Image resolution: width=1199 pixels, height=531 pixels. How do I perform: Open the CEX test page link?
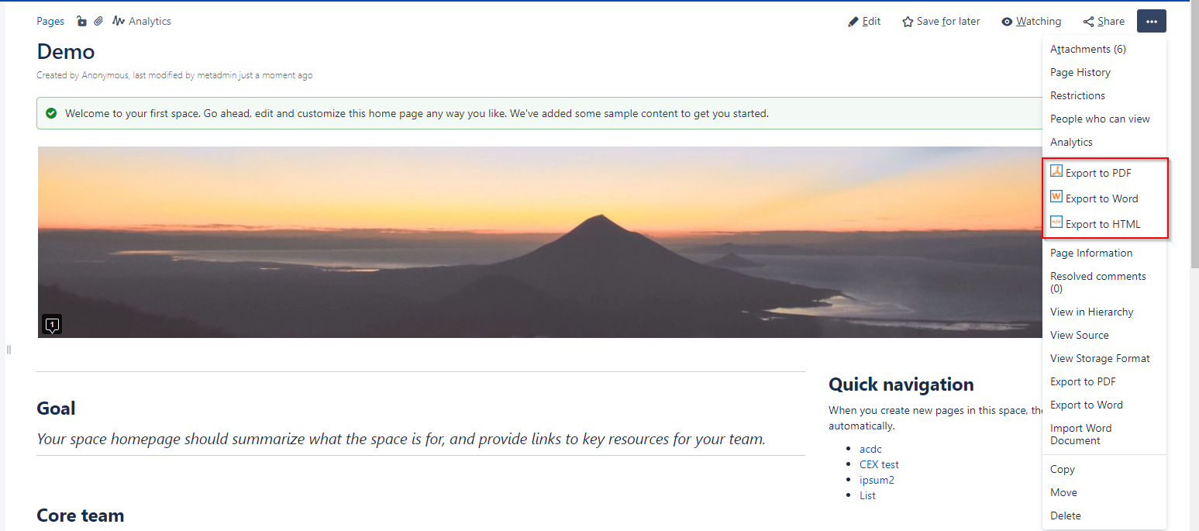click(x=879, y=464)
